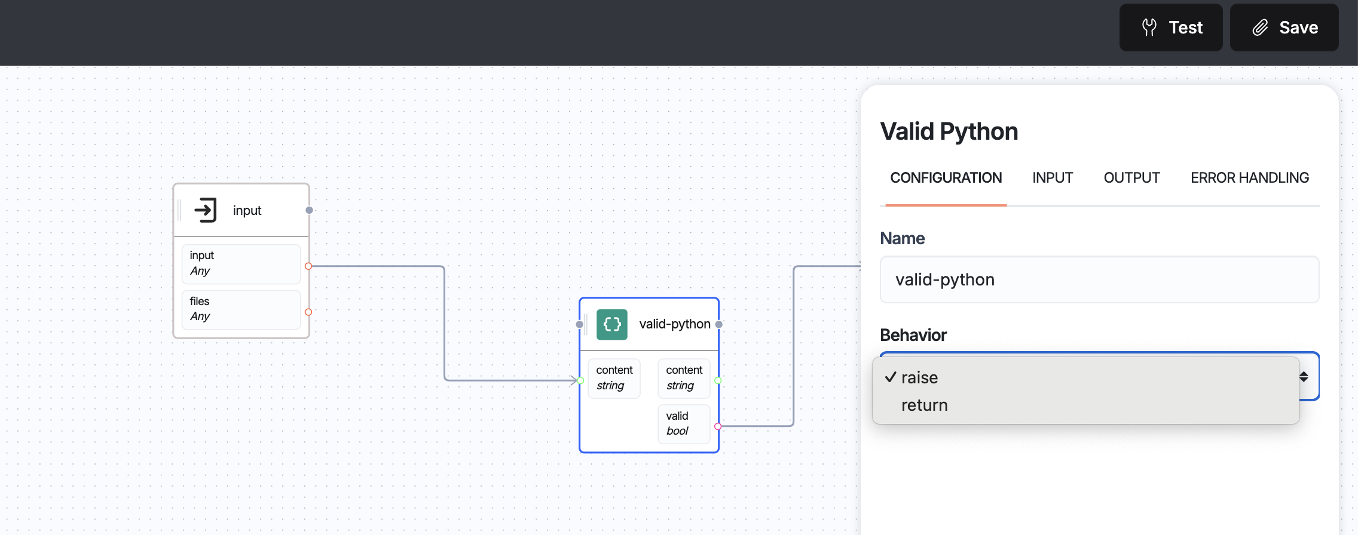Go to the ERROR HANDLING tab

pyautogui.click(x=1249, y=178)
